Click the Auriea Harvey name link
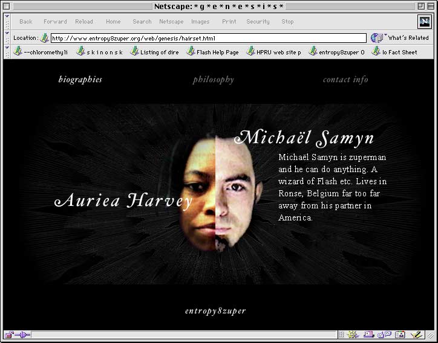The height and width of the screenshot is (343, 438). tap(123, 201)
